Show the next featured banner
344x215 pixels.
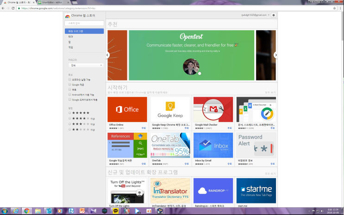click(x=276, y=55)
